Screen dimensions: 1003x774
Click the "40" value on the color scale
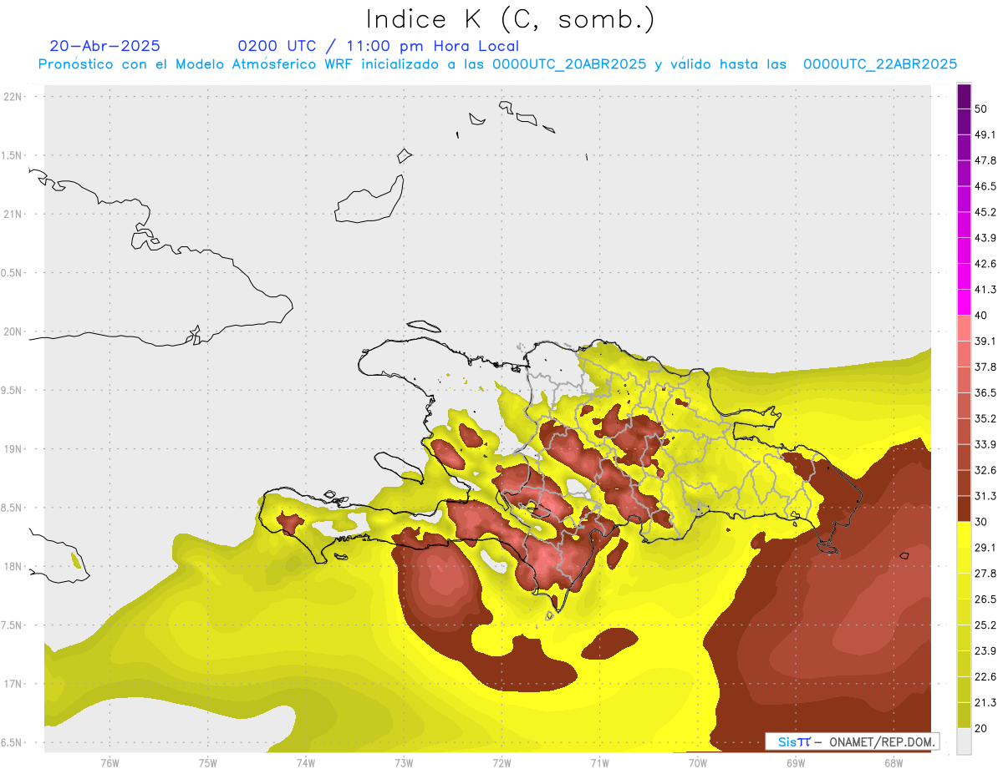[980, 316]
